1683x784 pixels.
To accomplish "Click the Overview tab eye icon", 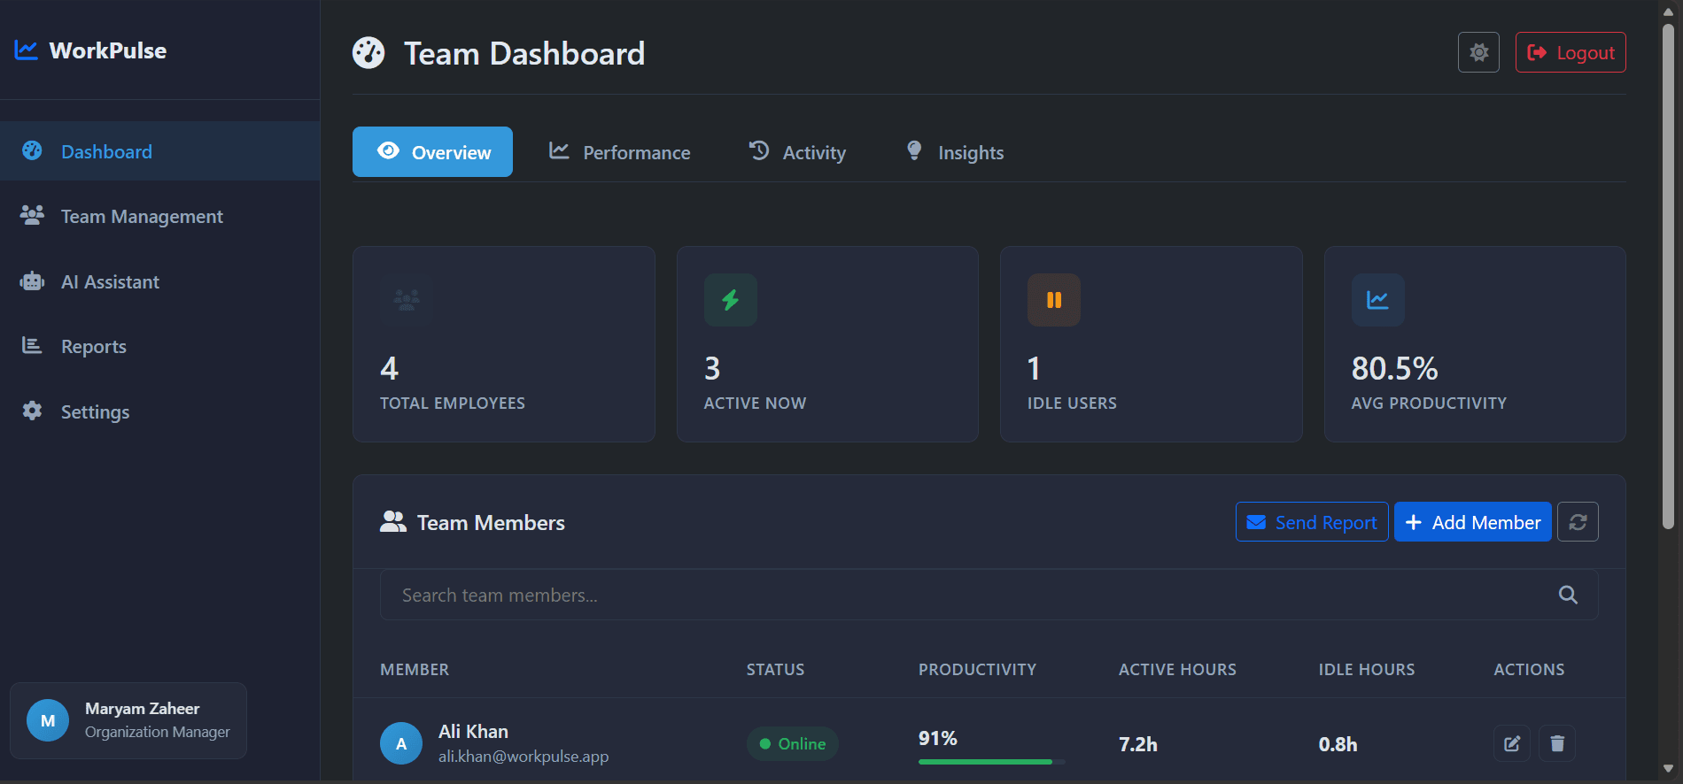I will tap(388, 150).
